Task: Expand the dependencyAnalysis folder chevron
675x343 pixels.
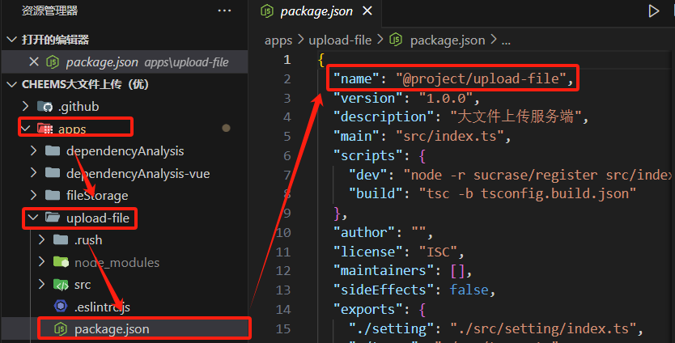Action: (x=33, y=150)
